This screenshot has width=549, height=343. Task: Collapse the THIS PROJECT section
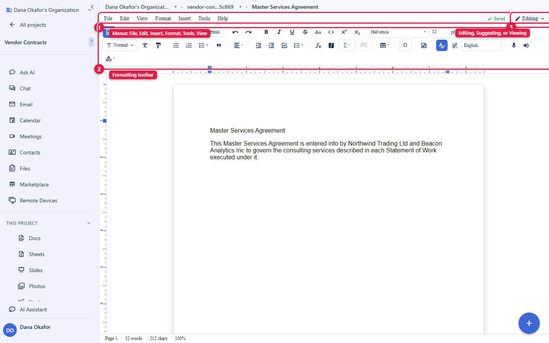(89, 223)
